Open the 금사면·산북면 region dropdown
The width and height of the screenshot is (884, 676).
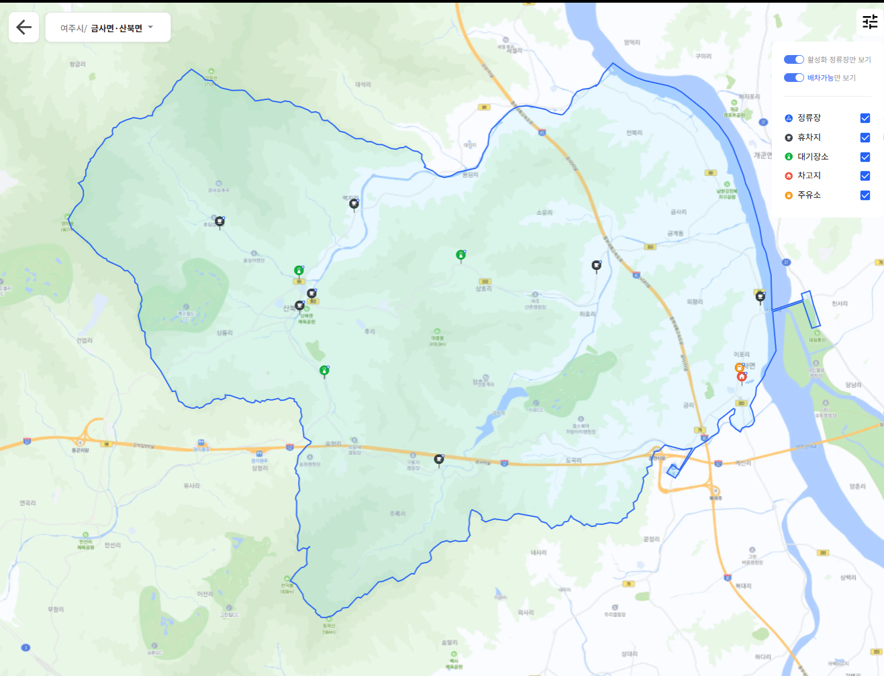coord(108,28)
